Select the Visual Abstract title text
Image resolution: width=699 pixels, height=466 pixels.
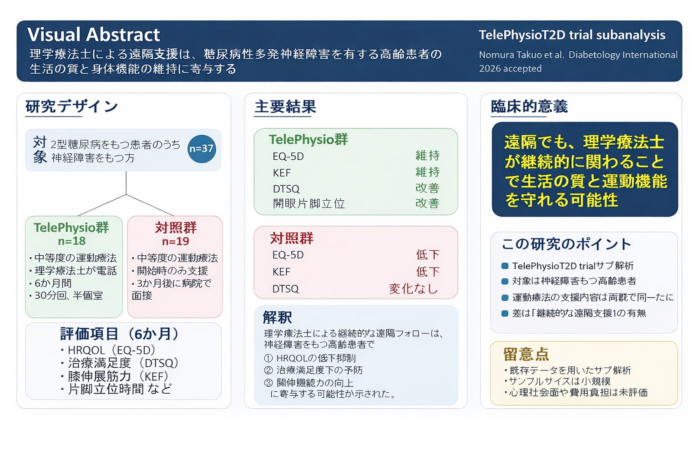pos(94,35)
